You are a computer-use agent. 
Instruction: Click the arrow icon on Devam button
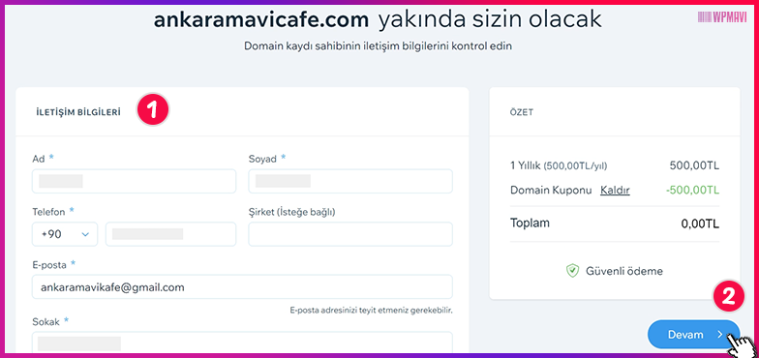[720, 335]
